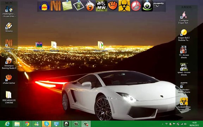This screenshot has height=127, width=203.
Task: Launch the pistol icon in top dock
Action: point(159,5)
